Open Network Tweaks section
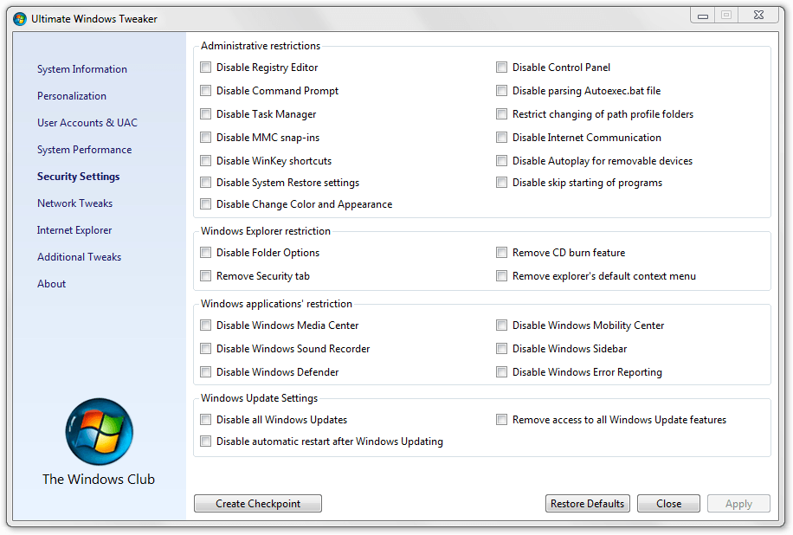Image resolution: width=793 pixels, height=535 pixels. (x=74, y=203)
